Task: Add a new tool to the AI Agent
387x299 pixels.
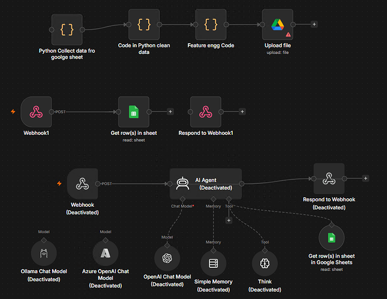Action: click(229, 221)
